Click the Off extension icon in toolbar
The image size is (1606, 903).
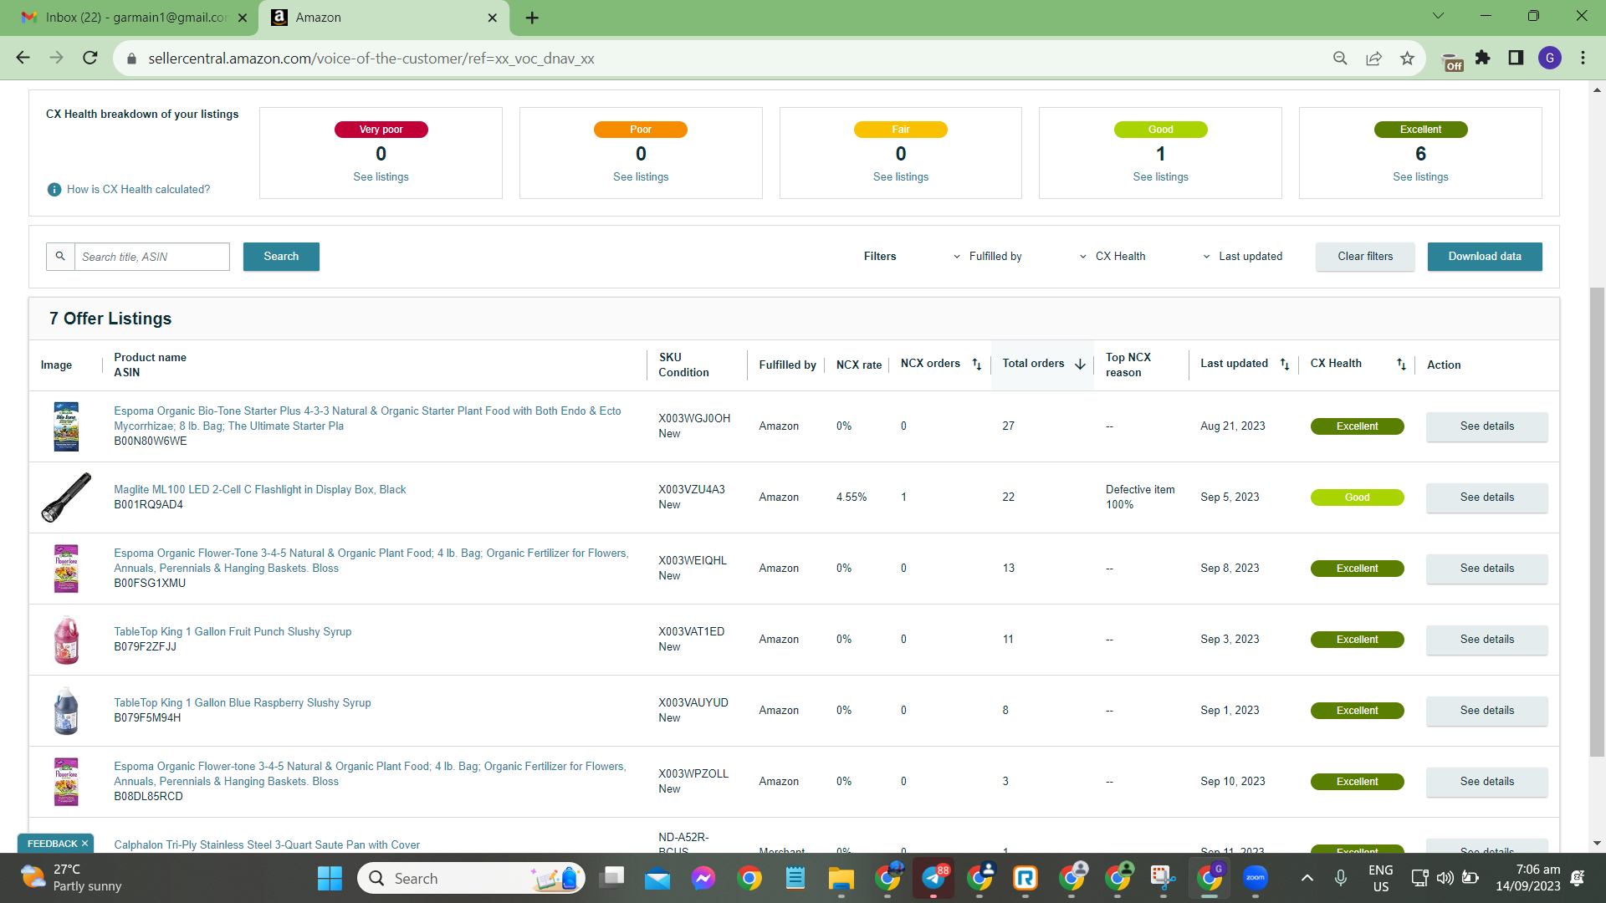click(x=1453, y=61)
